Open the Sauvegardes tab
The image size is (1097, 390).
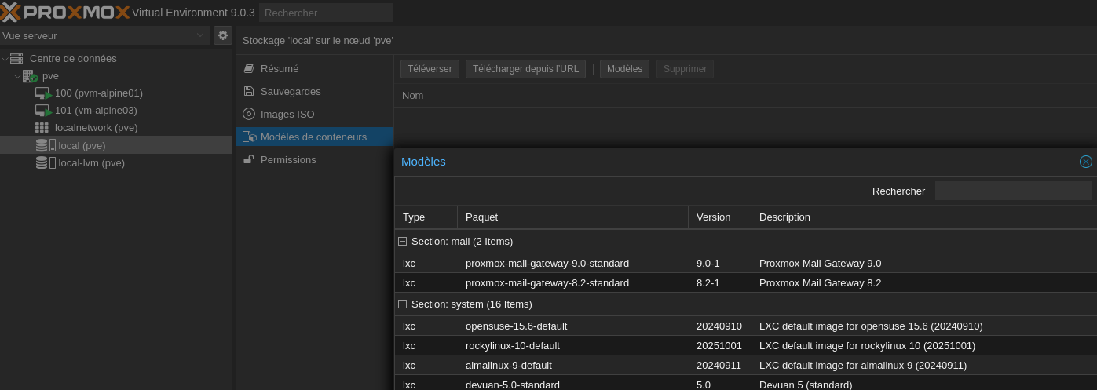click(291, 92)
